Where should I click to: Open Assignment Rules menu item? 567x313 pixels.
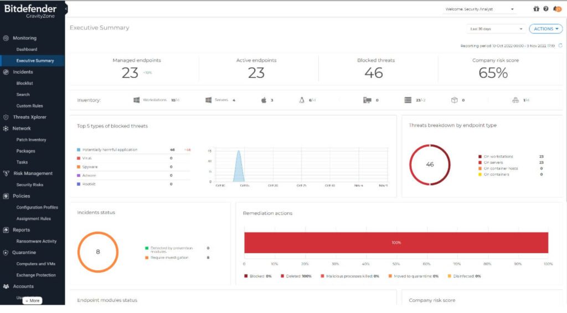(34, 218)
